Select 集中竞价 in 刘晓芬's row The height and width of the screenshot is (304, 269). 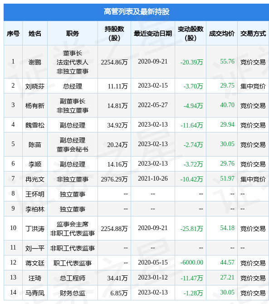253,86
